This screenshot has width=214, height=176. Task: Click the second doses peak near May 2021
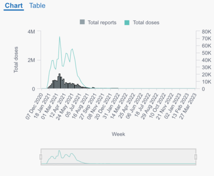(x=72, y=49)
